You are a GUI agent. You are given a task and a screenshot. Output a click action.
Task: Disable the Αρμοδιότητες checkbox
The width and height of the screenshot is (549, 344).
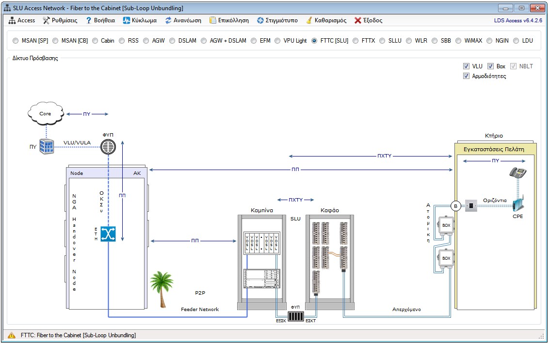[466, 76]
